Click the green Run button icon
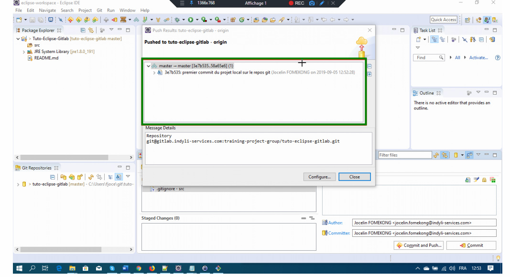The image size is (510, 277). click(191, 20)
